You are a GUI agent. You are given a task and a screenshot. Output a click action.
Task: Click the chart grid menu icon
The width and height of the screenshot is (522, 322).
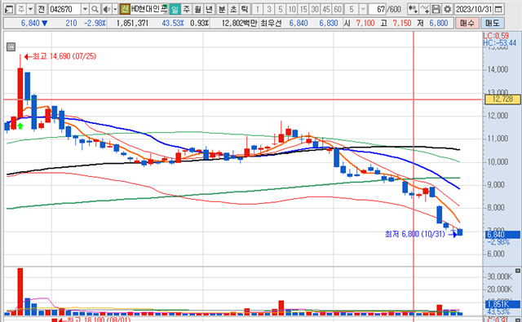tap(11, 47)
